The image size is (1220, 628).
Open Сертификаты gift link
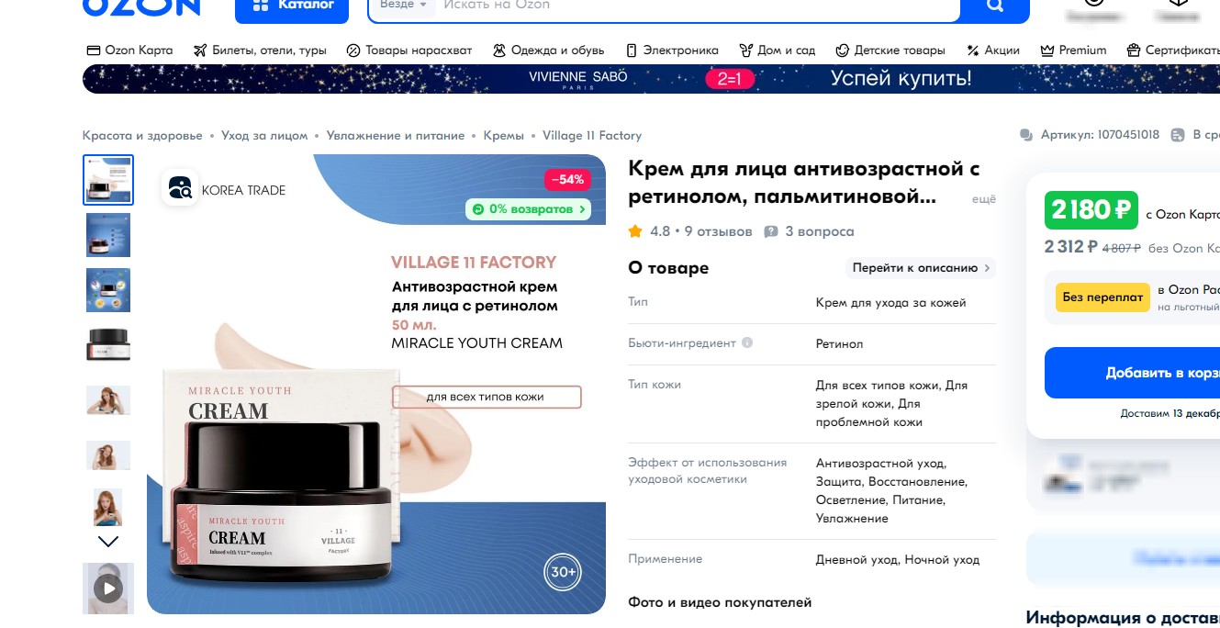click(x=1173, y=50)
